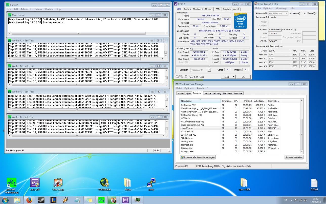Open the cpuz_x64 desktop icon

click(35, 183)
